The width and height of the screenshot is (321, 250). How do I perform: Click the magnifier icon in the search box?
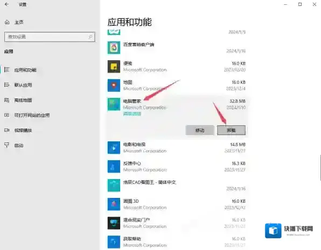pos(90,37)
